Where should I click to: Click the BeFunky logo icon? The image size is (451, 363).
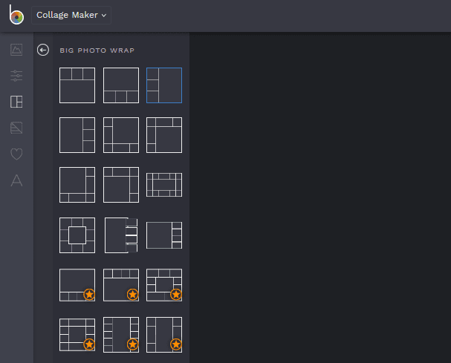point(16,15)
